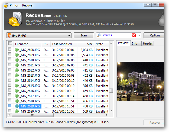Check the box next to _MG_2615.JPG
Screen dimensions: 169x132
(10, 85)
